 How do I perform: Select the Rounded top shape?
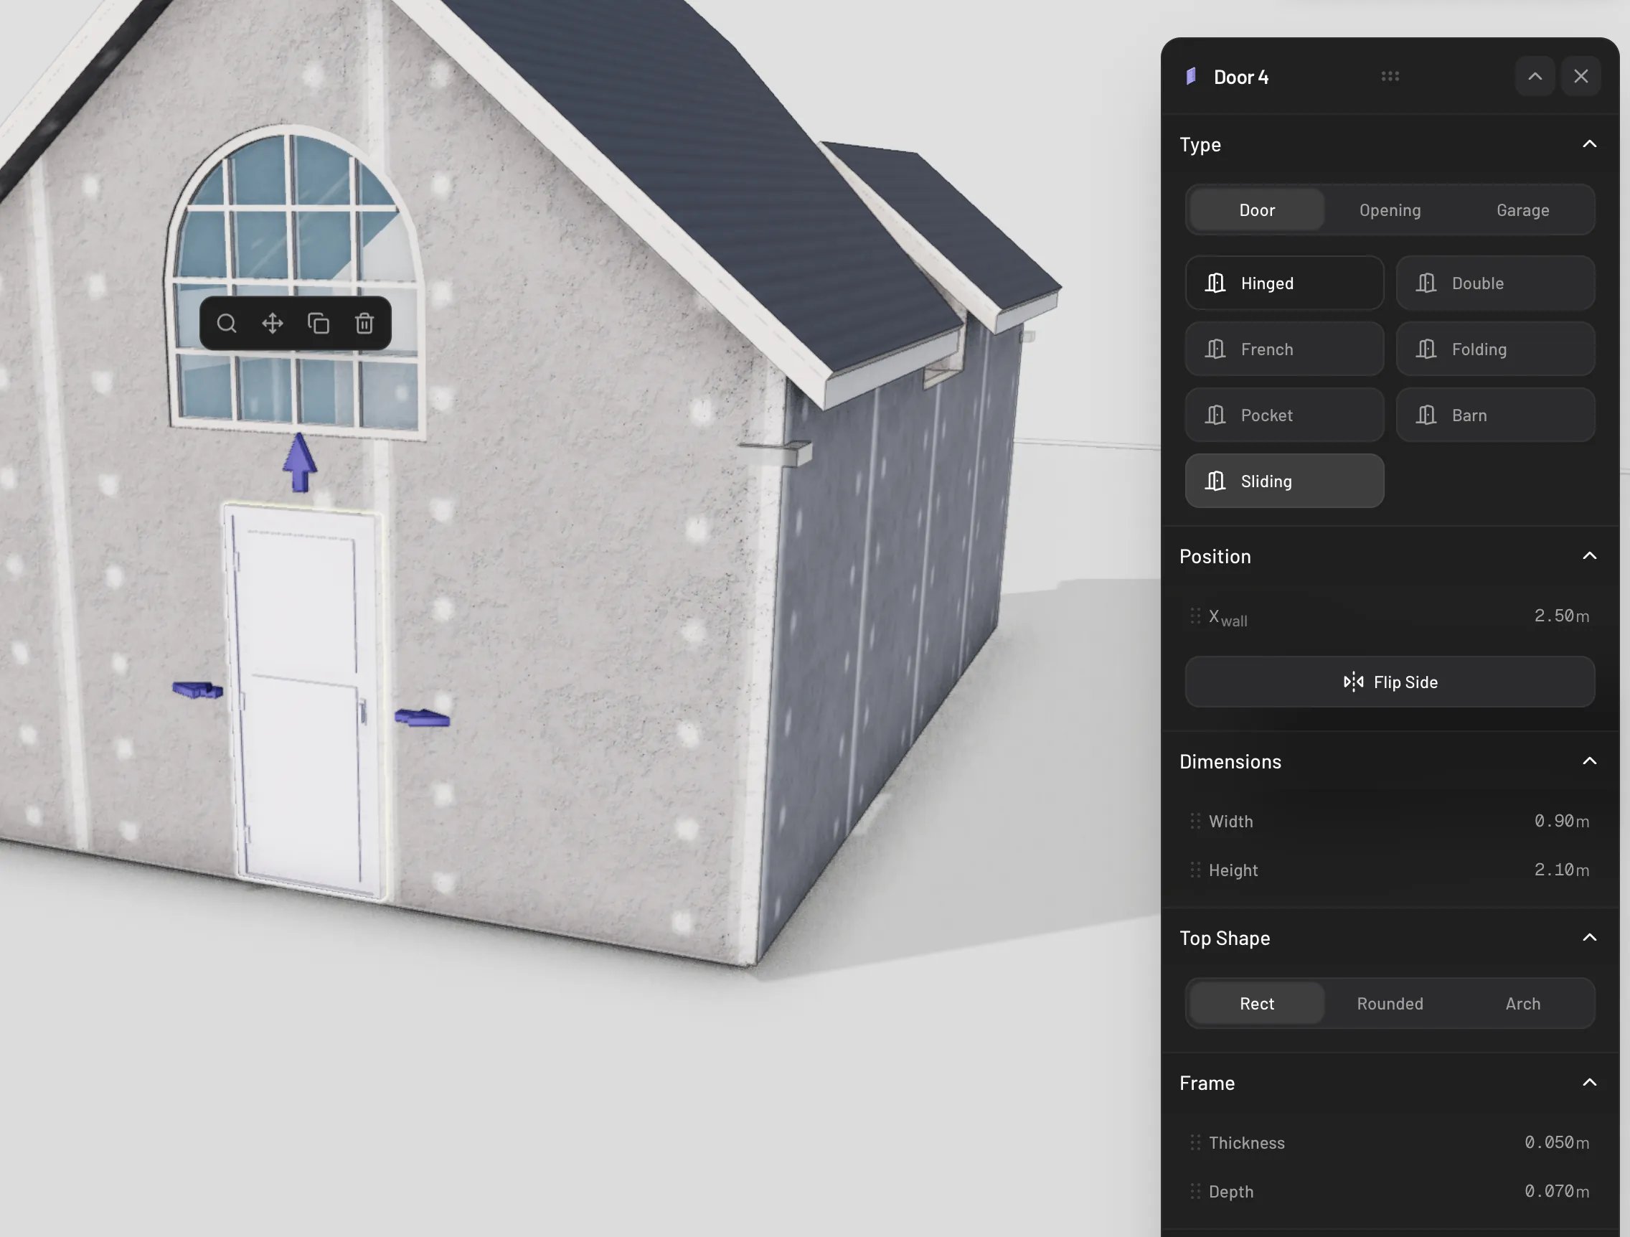pyautogui.click(x=1390, y=1003)
